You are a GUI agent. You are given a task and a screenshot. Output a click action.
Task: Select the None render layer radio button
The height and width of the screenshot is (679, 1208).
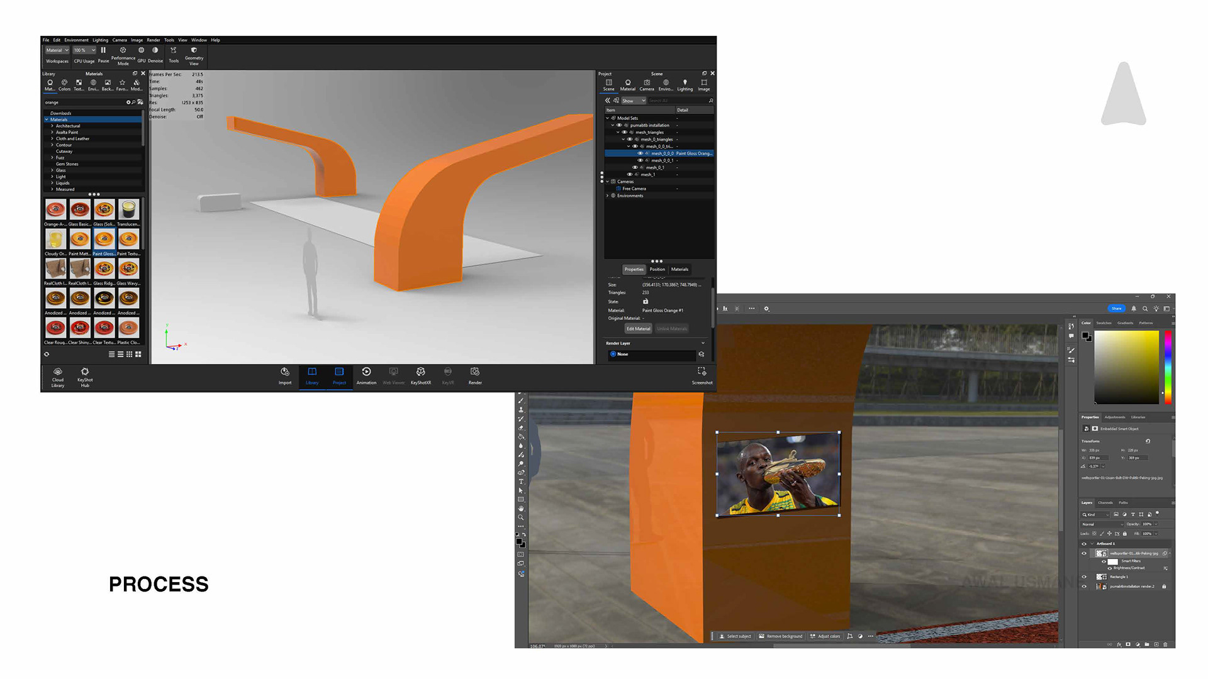613,354
